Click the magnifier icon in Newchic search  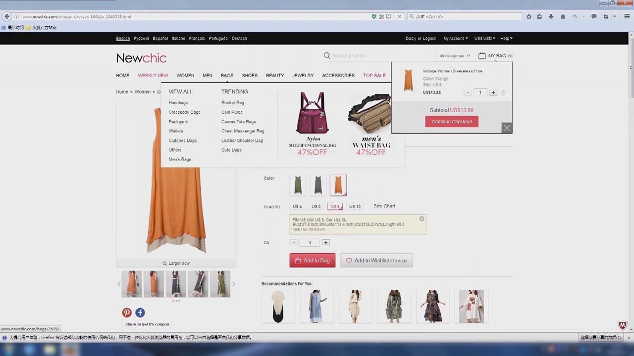coord(327,56)
